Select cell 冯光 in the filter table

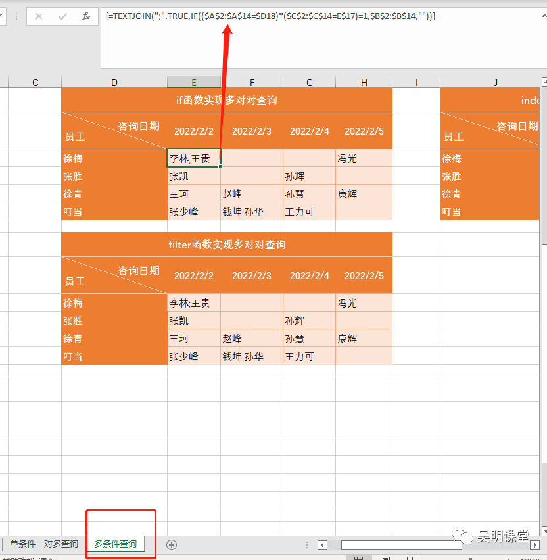(364, 303)
